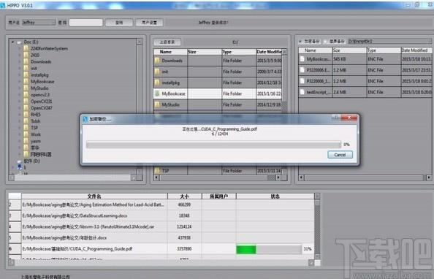Click the password input field
This screenshot has height=279, width=434.
85,23
